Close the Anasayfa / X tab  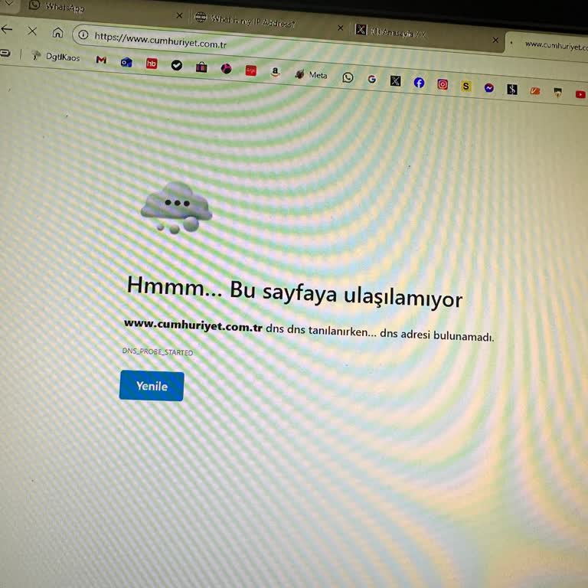(x=495, y=40)
